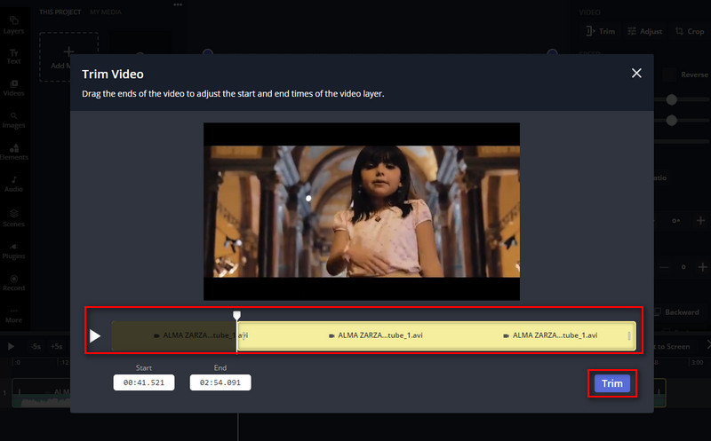The height and width of the screenshot is (441, 711).
Task: Open the Audio sidebar panel
Action: coord(14,183)
